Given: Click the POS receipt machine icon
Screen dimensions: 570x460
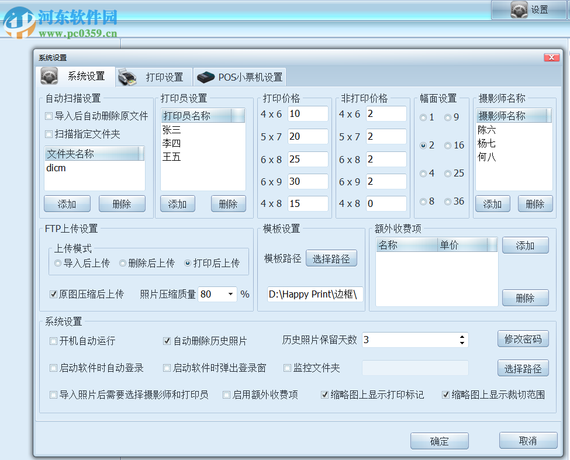Looking at the screenshot, I should pos(205,77).
